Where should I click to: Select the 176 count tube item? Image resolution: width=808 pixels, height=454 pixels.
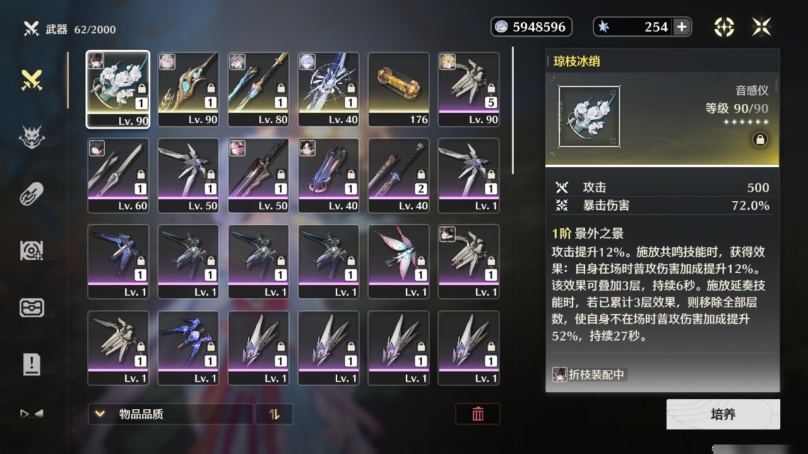point(398,89)
